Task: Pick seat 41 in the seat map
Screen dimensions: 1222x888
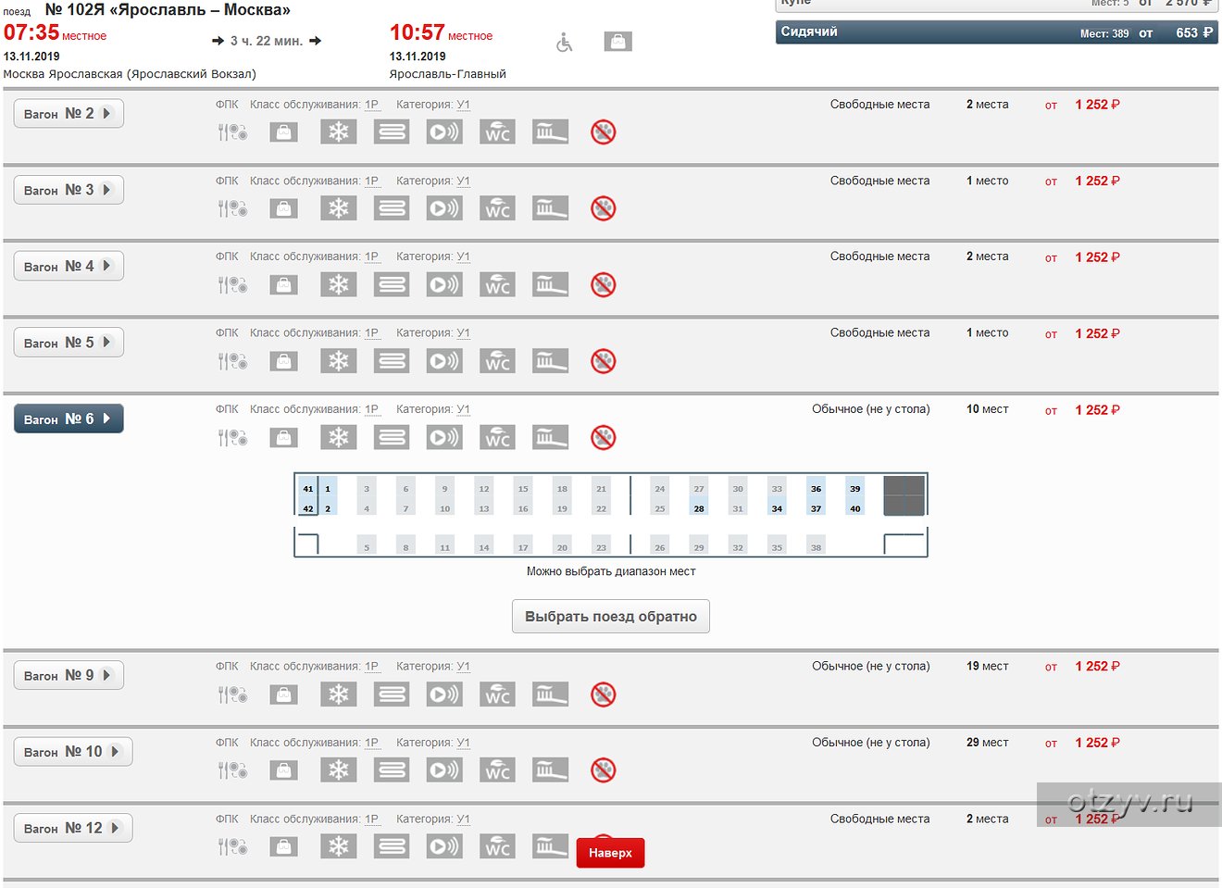Action: click(307, 489)
